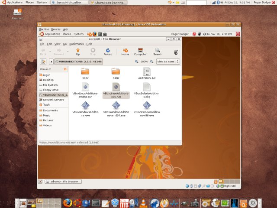Zoom in with the magnifier plus icon
This screenshot has height=208, width=277.
point(151,62)
